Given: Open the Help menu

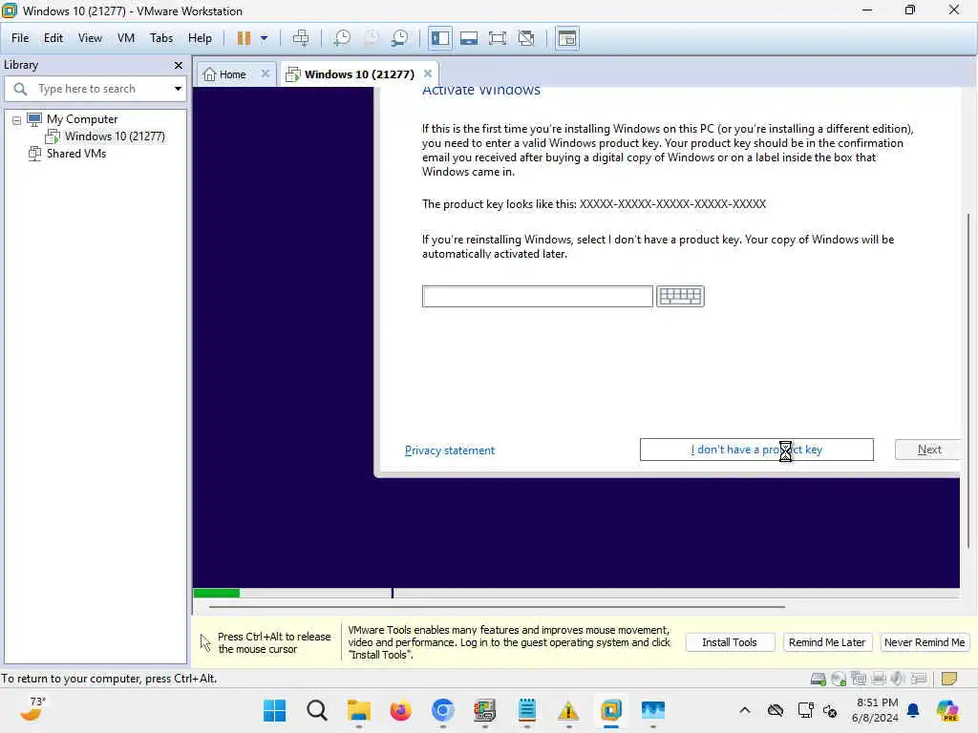Looking at the screenshot, I should (200, 38).
